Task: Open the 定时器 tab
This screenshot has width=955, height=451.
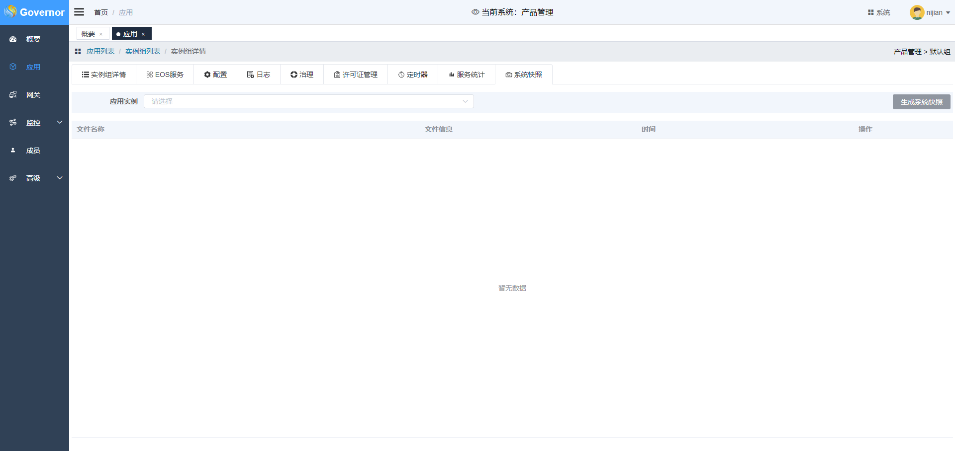Action: coord(413,75)
